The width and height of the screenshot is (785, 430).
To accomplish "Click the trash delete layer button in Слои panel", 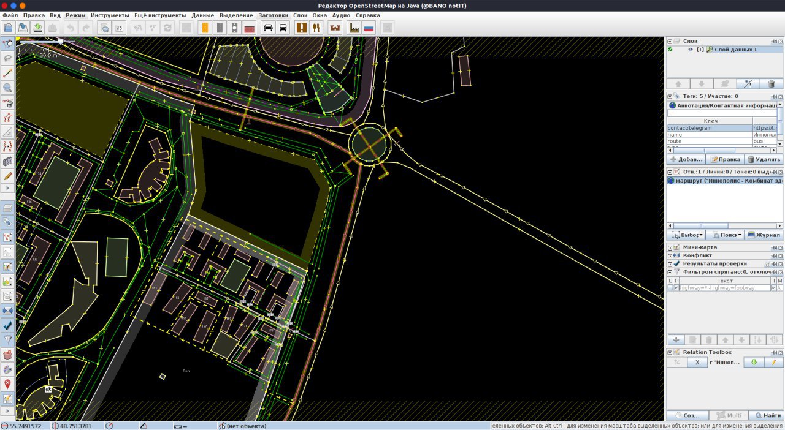I will tap(772, 84).
